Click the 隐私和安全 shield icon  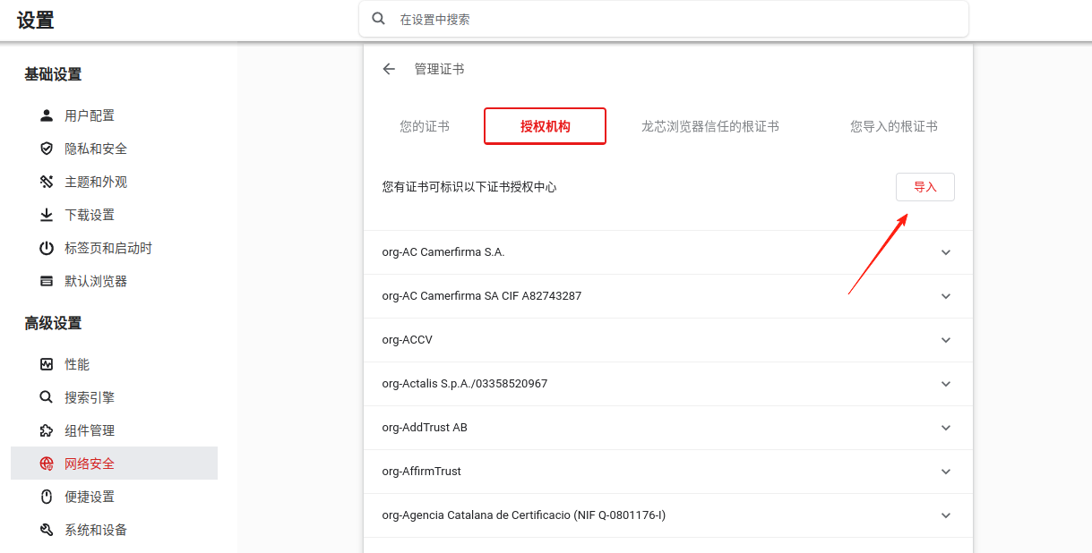tap(47, 149)
